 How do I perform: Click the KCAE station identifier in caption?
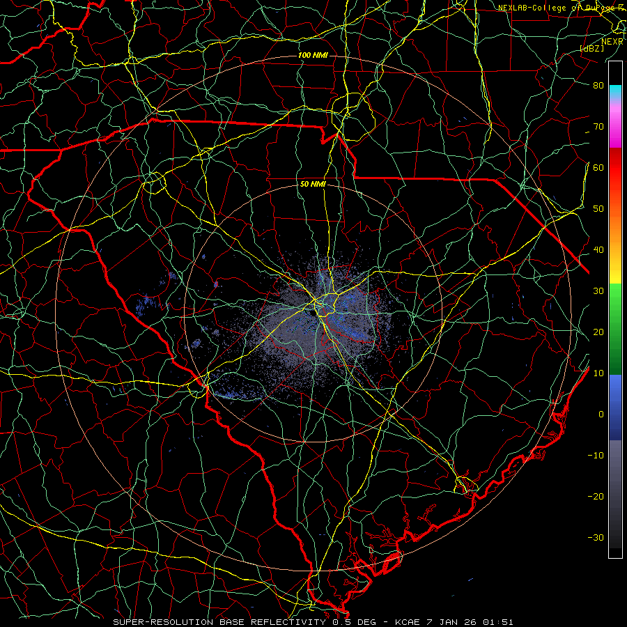tap(408, 622)
